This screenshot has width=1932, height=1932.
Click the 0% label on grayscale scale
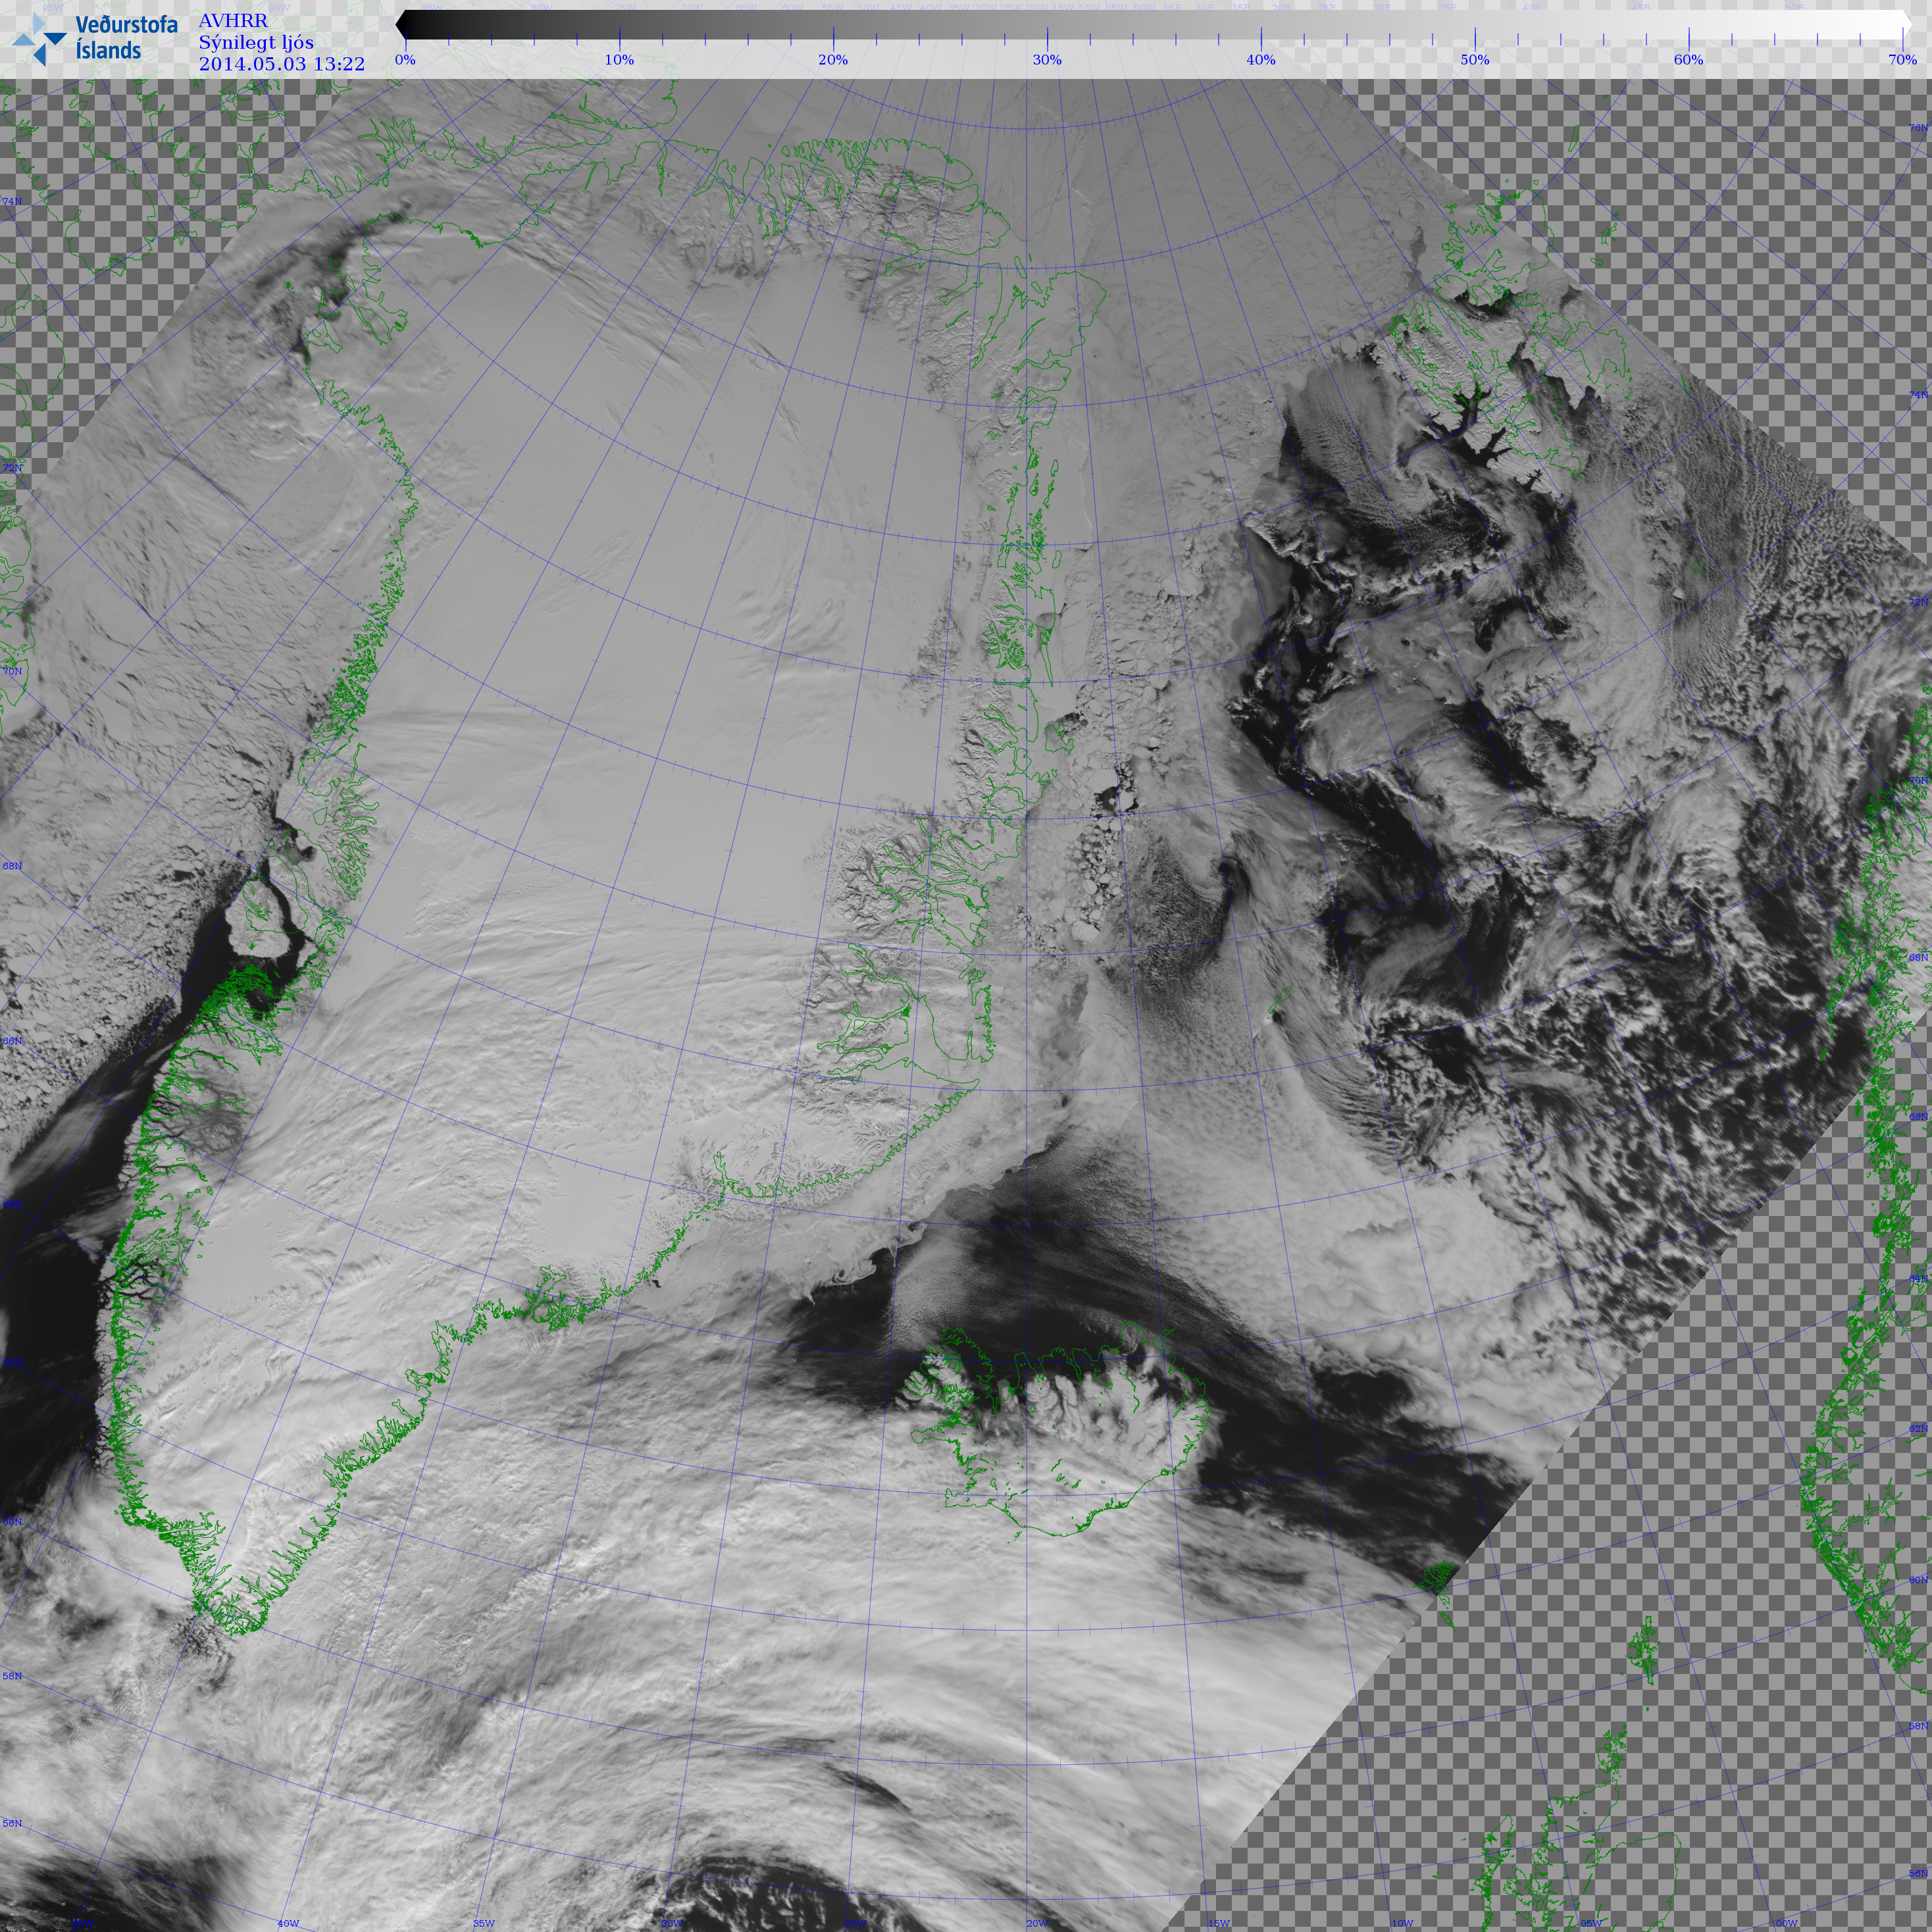tap(405, 60)
